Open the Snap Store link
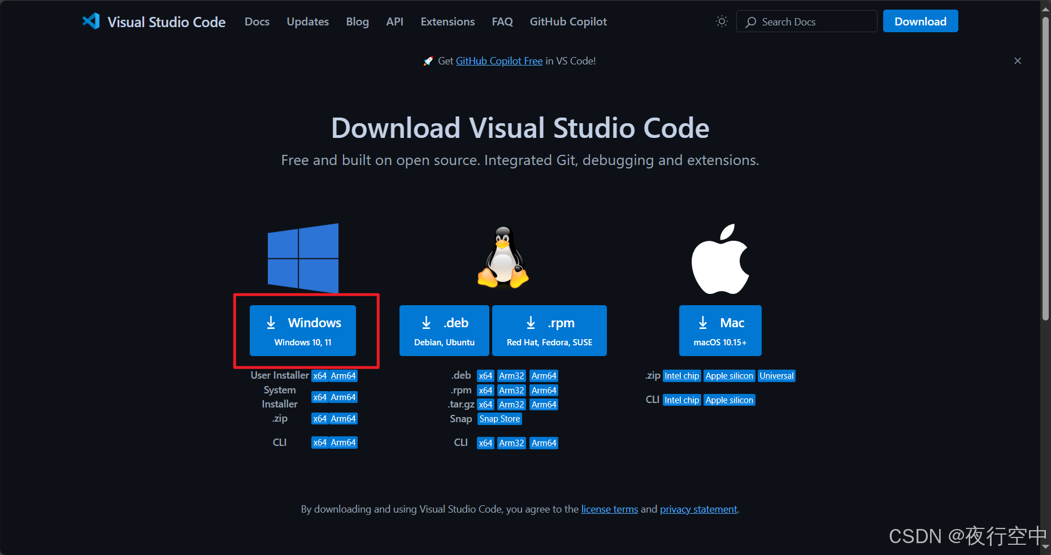This screenshot has width=1051, height=555. click(500, 419)
